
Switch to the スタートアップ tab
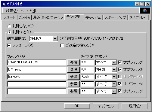coord(115,17)
